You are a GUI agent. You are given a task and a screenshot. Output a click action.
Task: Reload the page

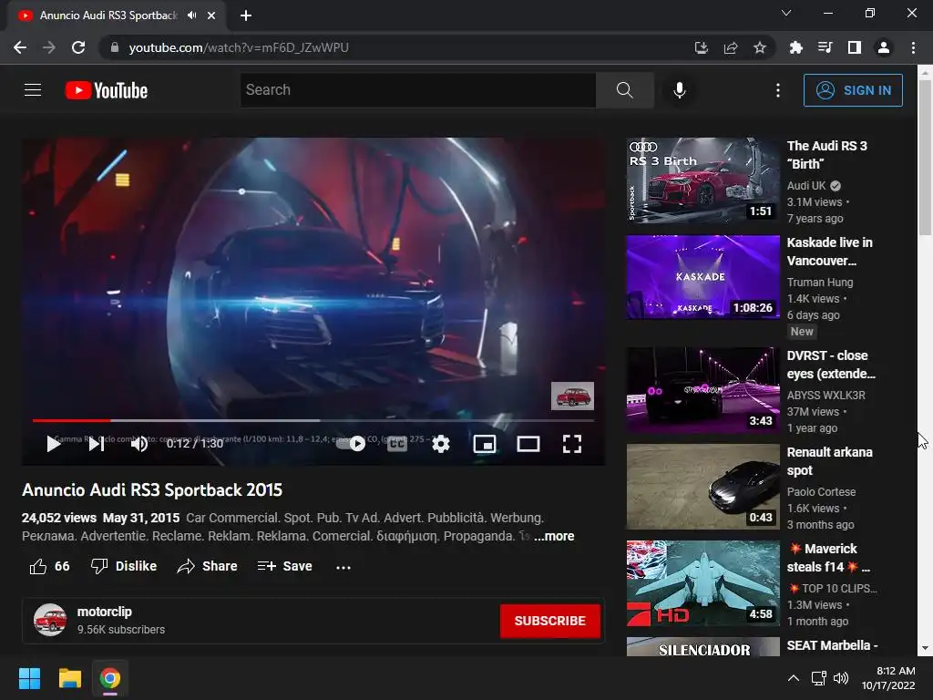tap(78, 47)
